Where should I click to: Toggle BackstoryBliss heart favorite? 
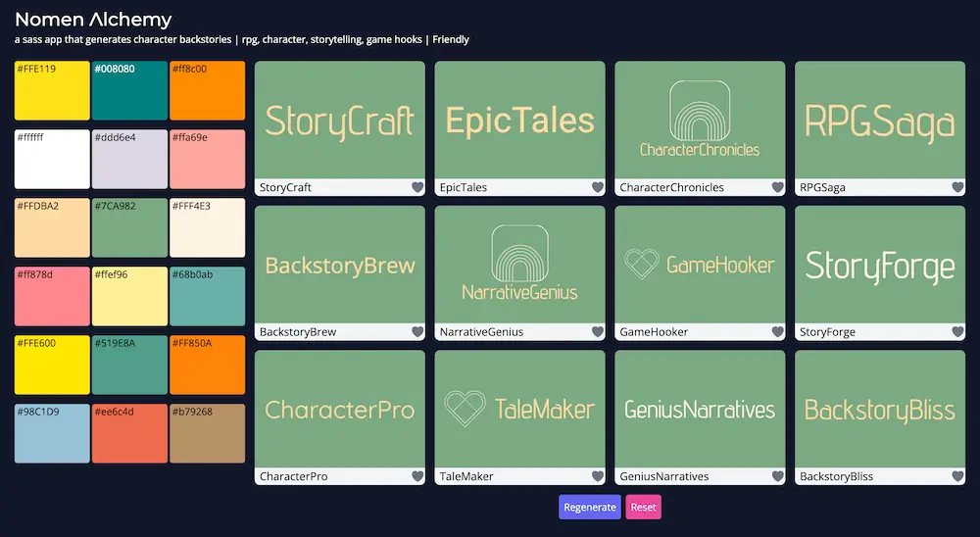(958, 476)
